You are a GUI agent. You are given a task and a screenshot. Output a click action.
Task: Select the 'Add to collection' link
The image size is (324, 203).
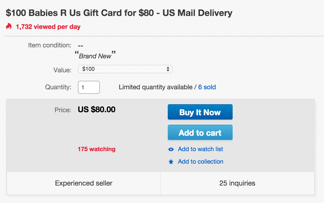click(x=200, y=162)
